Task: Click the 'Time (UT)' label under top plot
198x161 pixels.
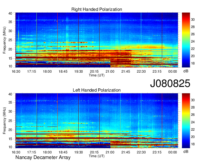Action: pos(97,75)
